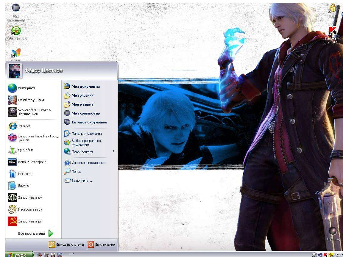Open QIP Infium messenger
The width and height of the screenshot is (343, 257).
click(x=33, y=150)
